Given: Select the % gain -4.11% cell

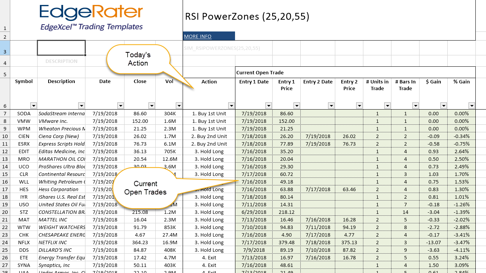Looking at the screenshot, I should tap(462, 250).
